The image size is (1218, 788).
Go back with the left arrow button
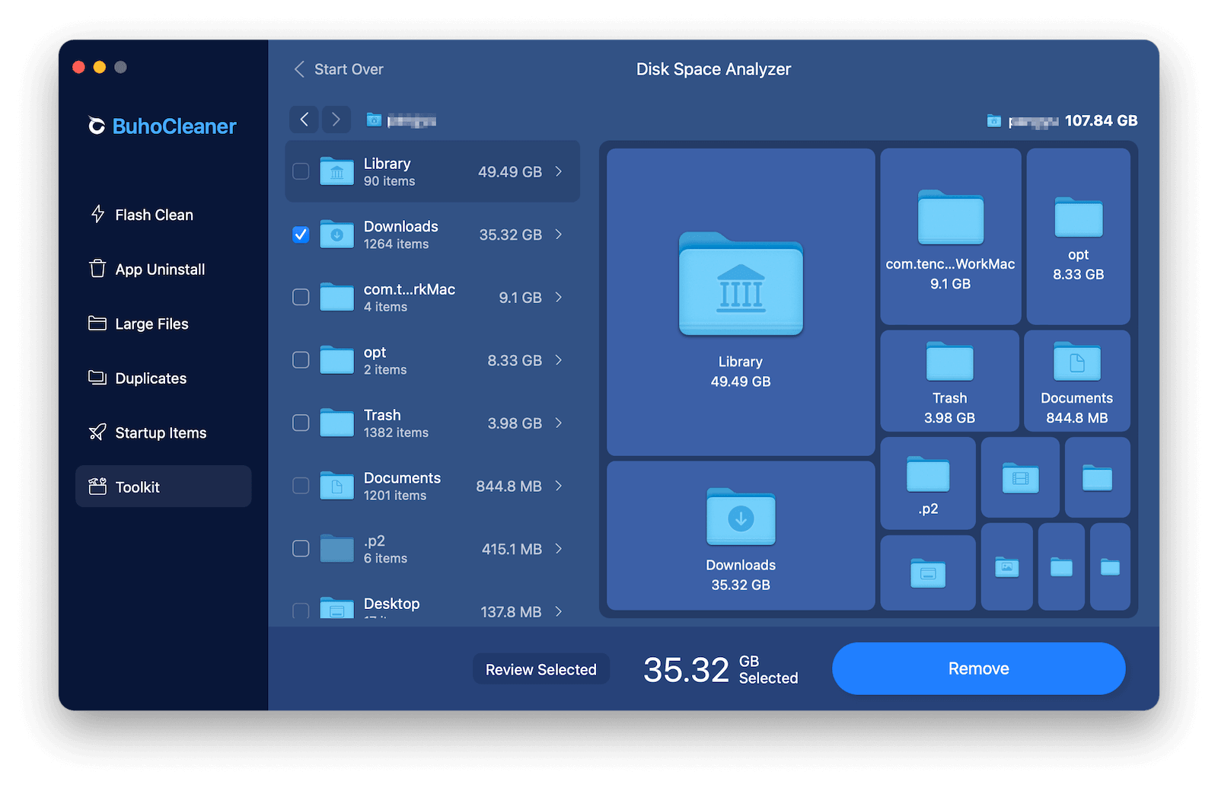coord(304,120)
